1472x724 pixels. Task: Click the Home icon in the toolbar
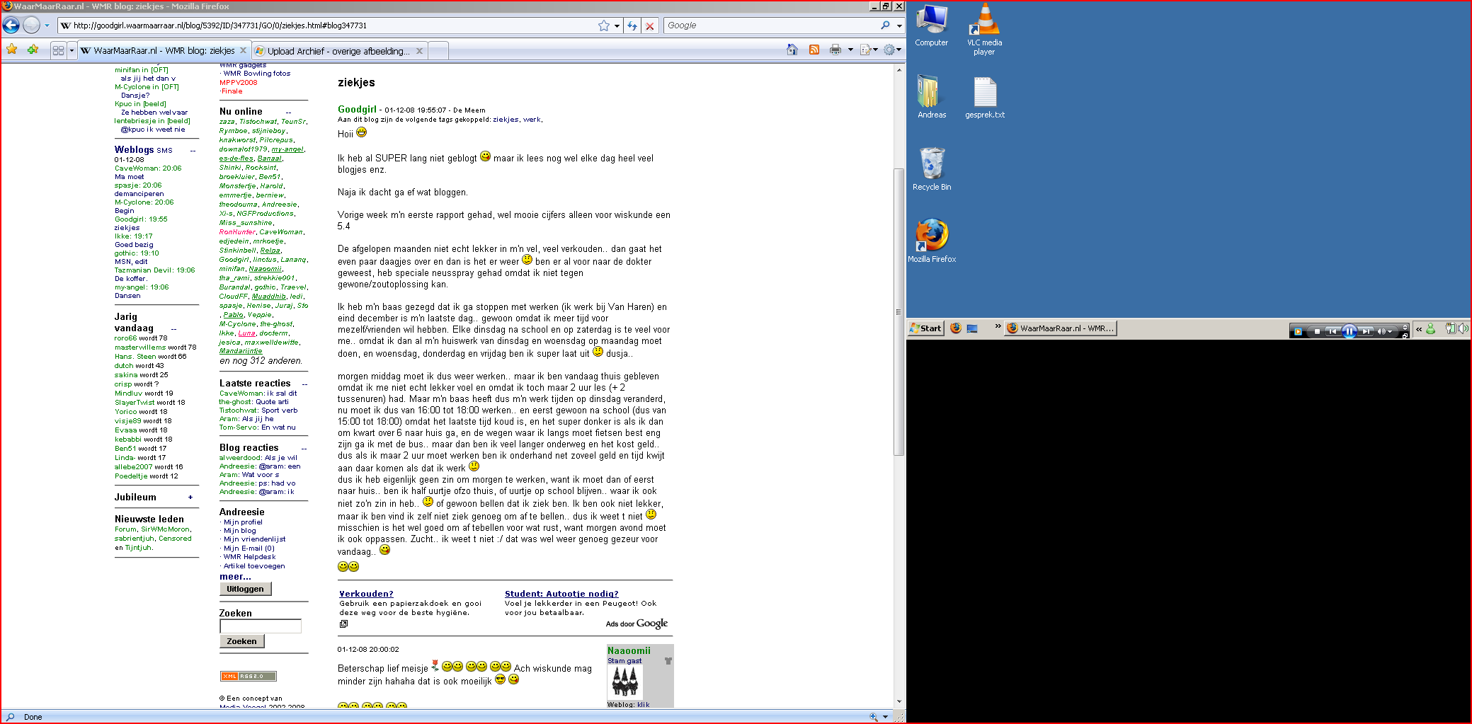coord(792,50)
